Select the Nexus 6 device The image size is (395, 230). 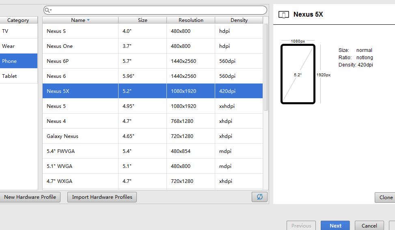point(153,76)
